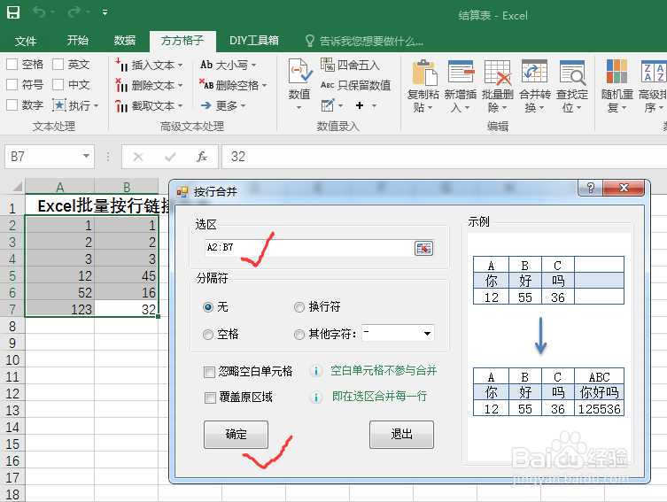Switch to the 开始 ribbon tab

pyautogui.click(x=77, y=41)
